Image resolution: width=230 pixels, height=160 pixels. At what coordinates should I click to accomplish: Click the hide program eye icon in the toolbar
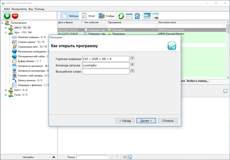tap(156, 16)
